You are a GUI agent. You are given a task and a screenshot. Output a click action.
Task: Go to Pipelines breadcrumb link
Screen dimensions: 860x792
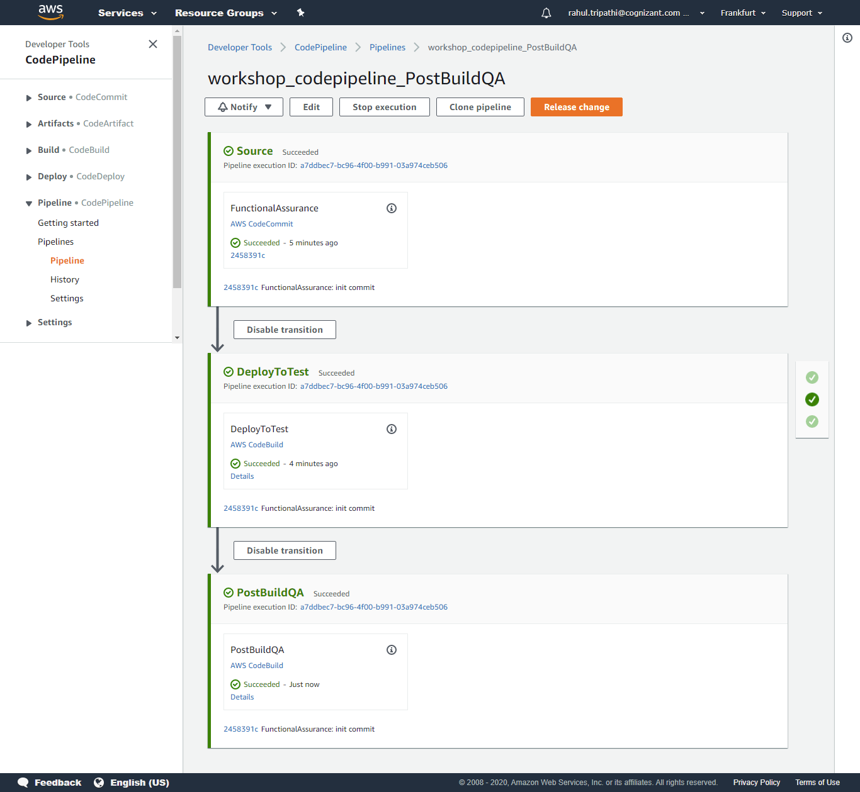pos(387,47)
